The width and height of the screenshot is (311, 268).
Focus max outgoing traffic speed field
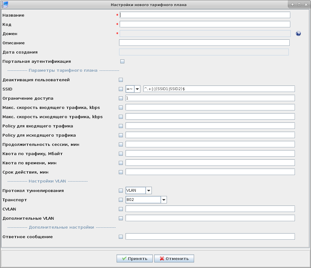(x=210, y=117)
